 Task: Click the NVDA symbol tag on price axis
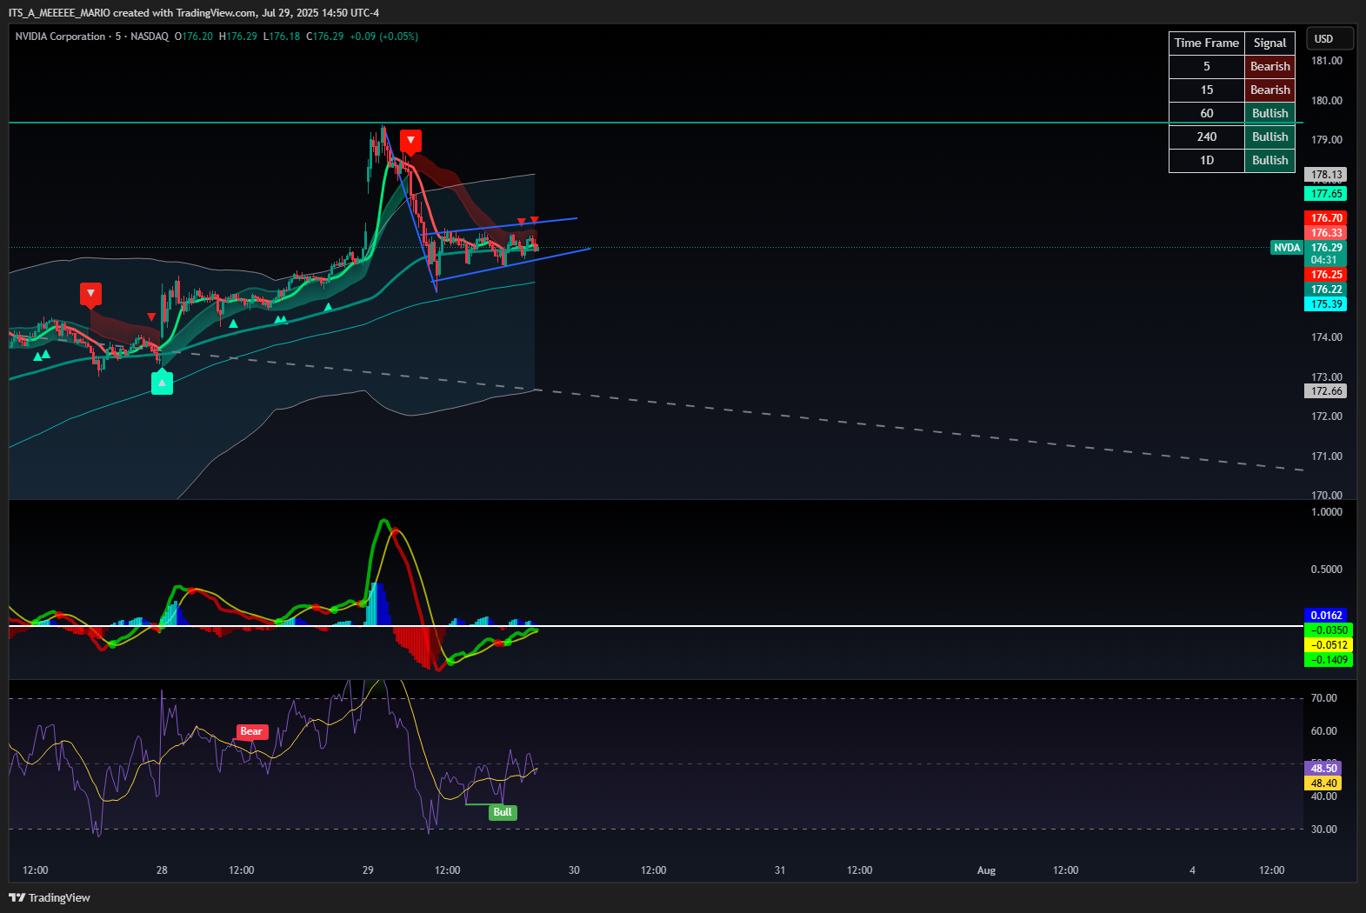[x=1286, y=248]
